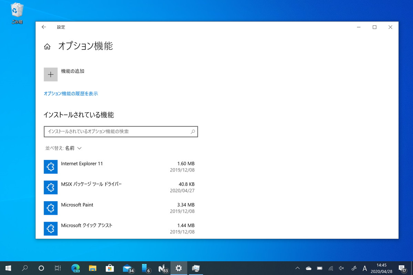Click the Task Manager icon on the taskbar
Viewport: 413px width, 275px height.
196,268
